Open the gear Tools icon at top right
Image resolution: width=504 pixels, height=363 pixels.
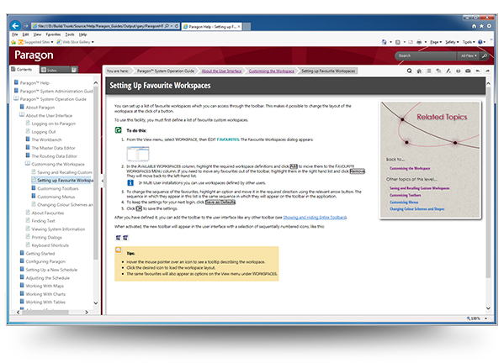[x=489, y=26]
